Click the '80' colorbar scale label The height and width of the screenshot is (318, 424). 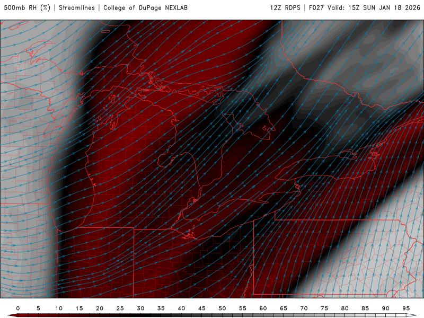[x=345, y=308]
